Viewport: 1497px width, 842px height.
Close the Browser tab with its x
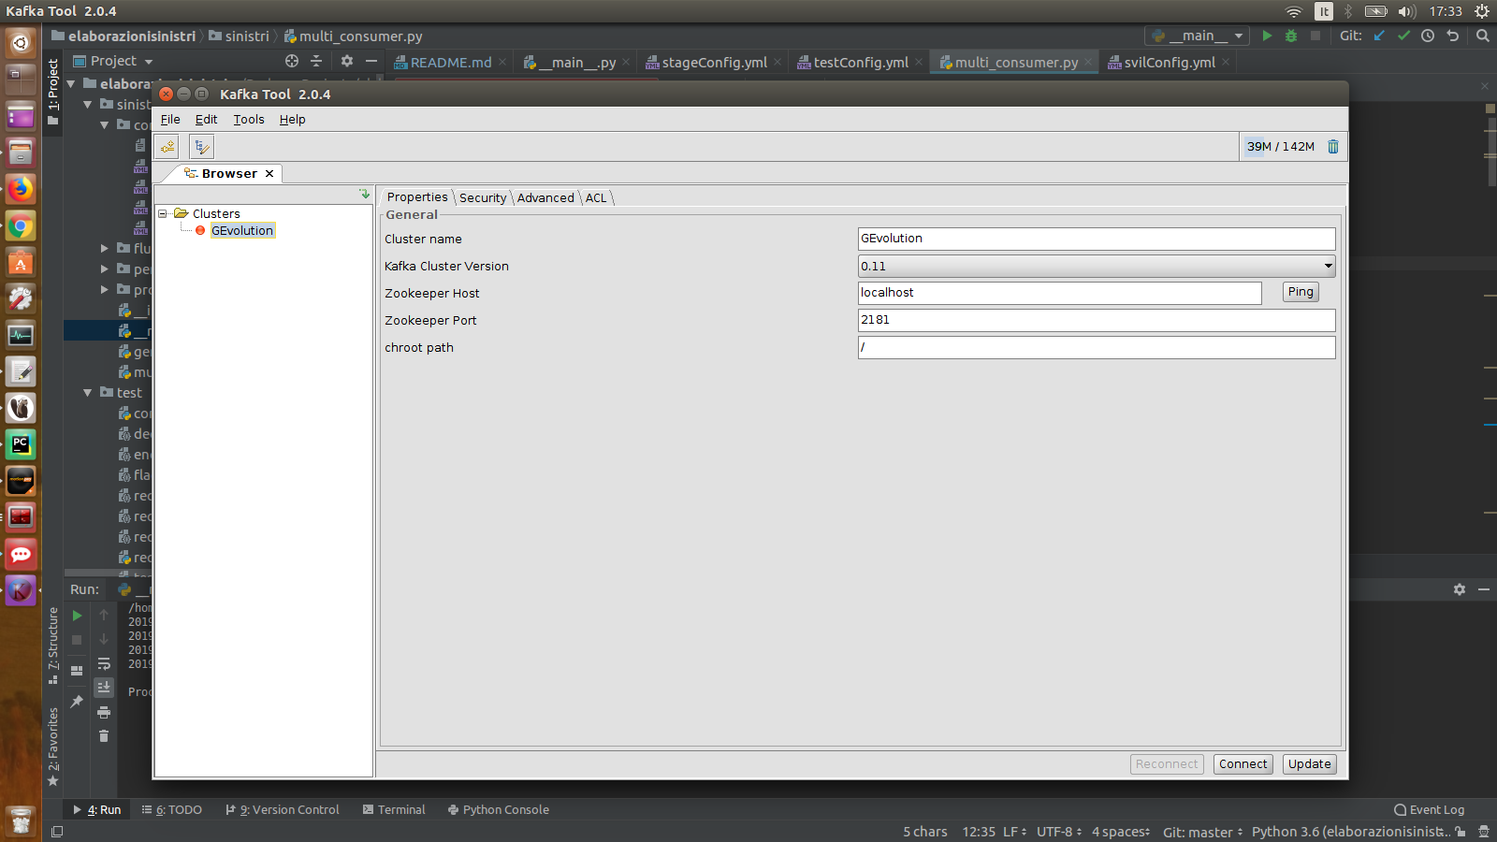(x=269, y=174)
